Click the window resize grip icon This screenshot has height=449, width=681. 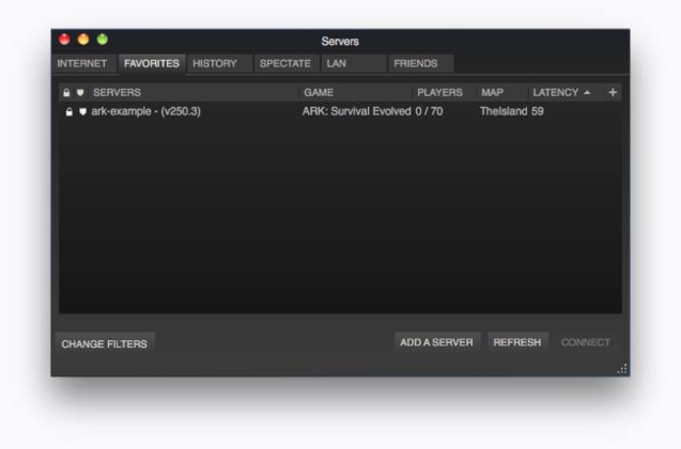click(622, 369)
